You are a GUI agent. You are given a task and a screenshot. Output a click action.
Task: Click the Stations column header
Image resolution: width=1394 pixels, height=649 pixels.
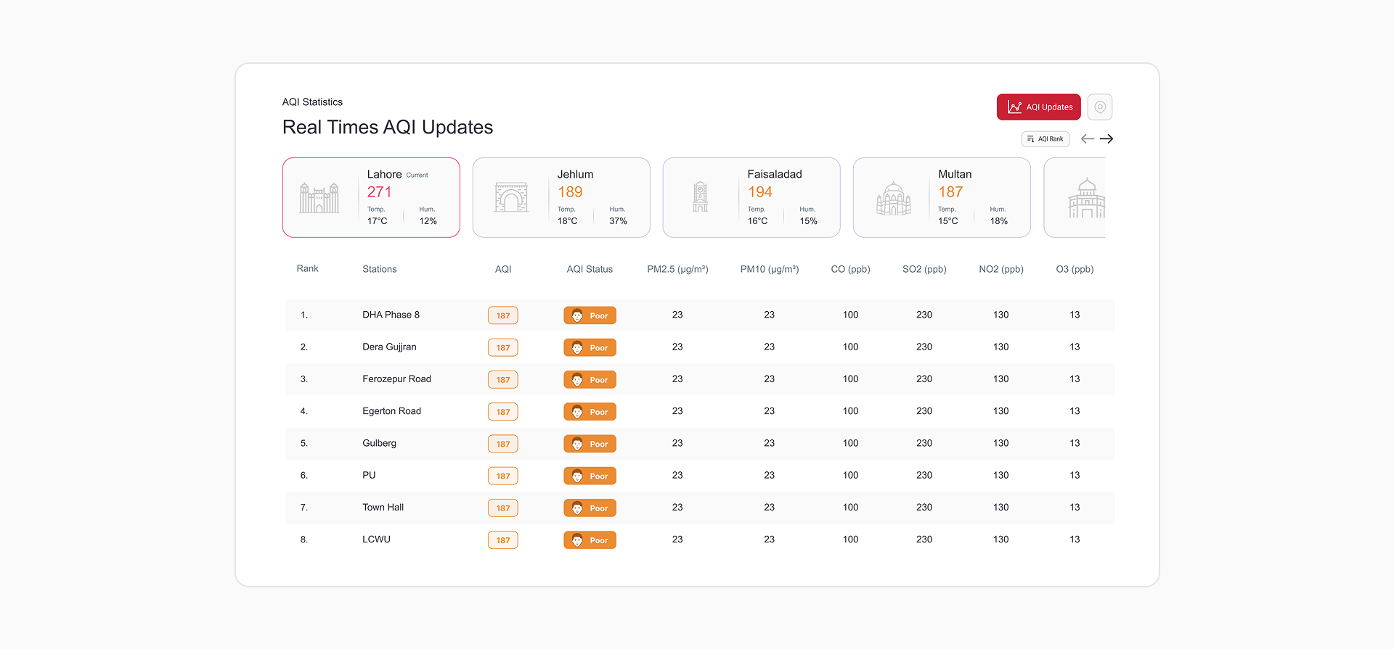pyautogui.click(x=379, y=269)
